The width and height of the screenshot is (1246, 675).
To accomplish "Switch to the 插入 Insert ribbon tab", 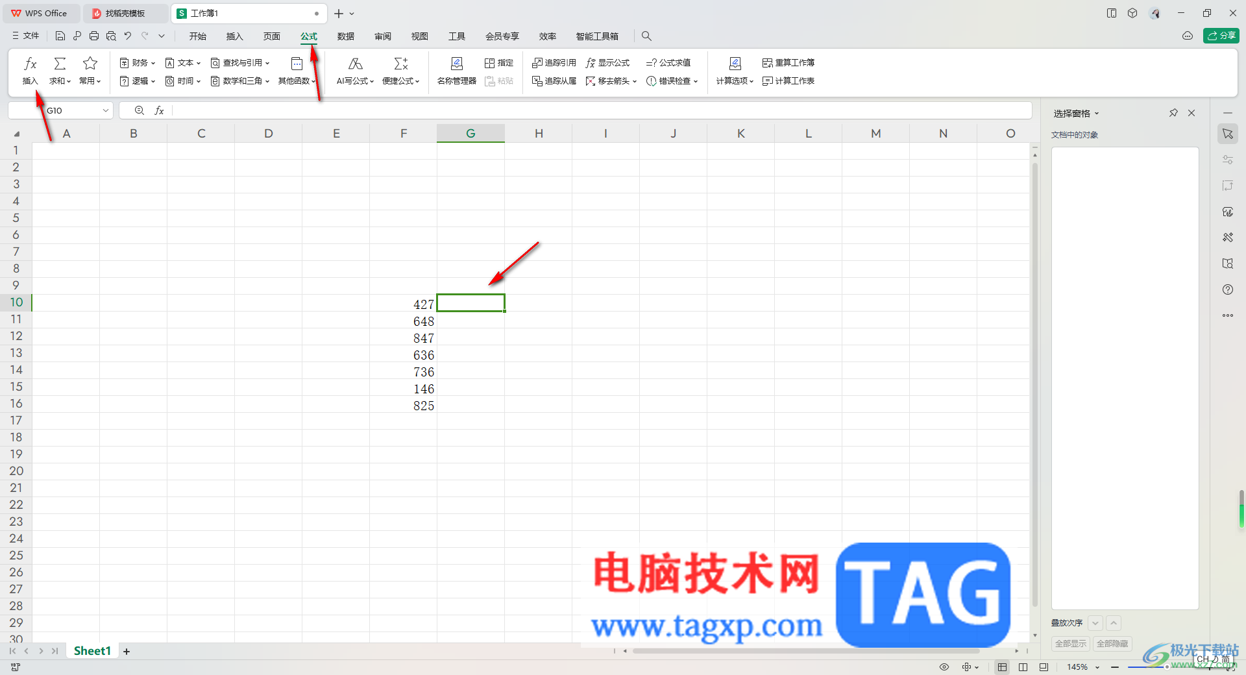I will (234, 36).
